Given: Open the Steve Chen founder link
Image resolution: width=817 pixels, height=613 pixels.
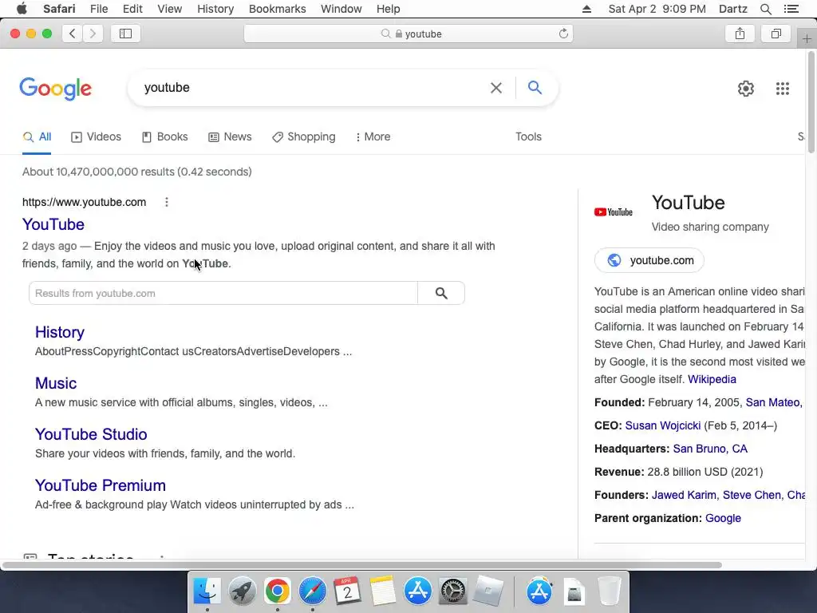Looking at the screenshot, I should (x=752, y=495).
